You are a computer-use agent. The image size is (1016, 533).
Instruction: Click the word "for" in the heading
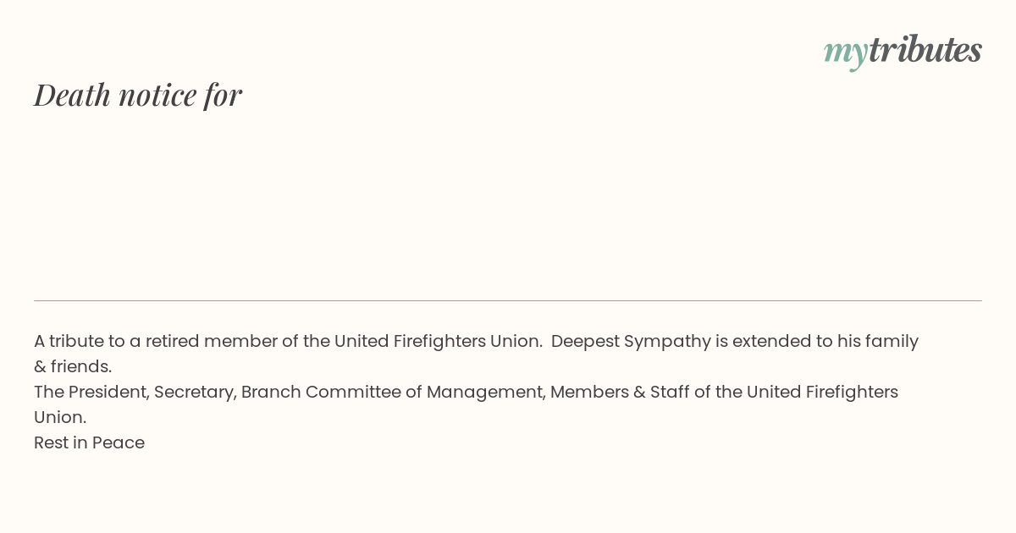(223, 95)
